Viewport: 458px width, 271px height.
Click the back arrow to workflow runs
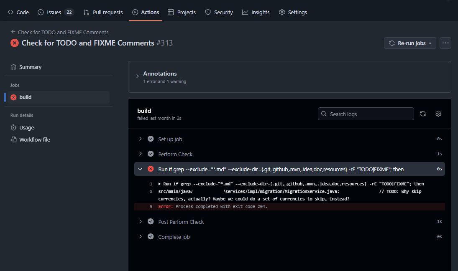click(x=14, y=32)
